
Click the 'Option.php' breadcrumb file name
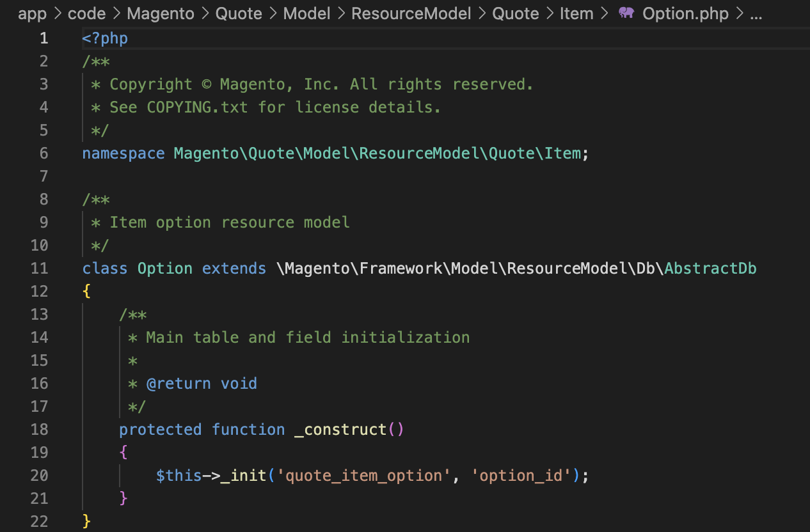685,13
